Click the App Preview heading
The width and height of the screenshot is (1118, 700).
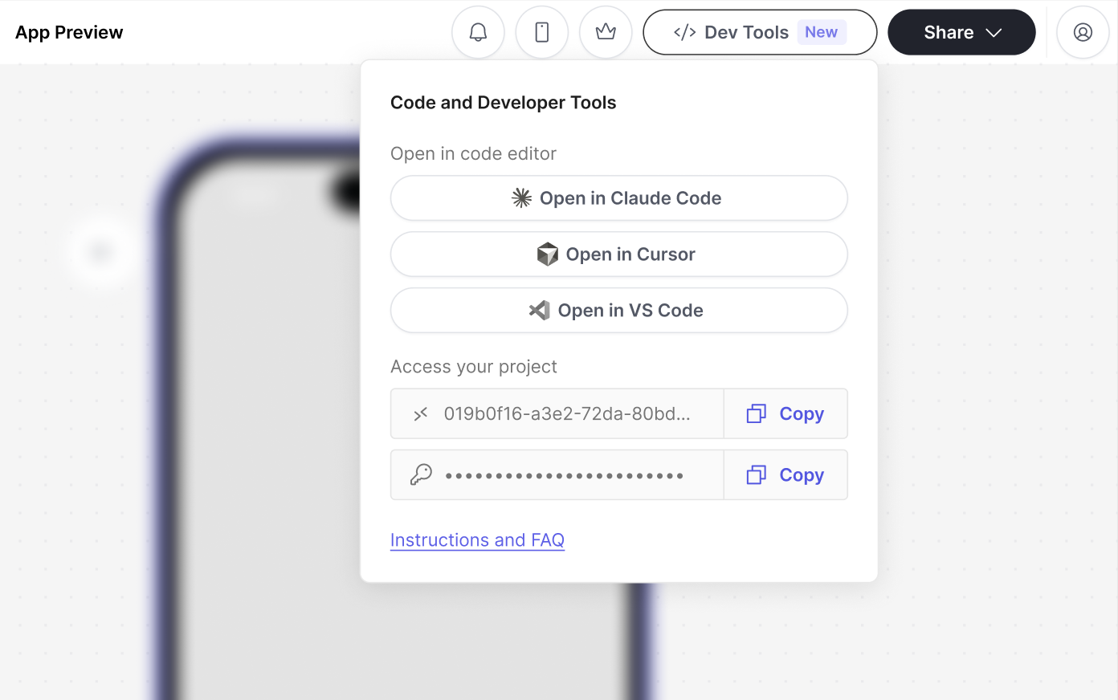pos(68,32)
